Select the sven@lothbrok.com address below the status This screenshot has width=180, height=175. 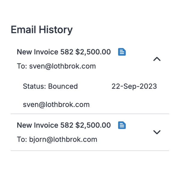coord(56,105)
